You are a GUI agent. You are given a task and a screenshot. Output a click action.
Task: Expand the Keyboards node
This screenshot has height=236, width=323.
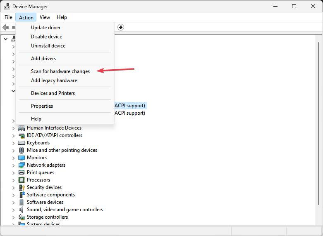[x=13, y=143]
